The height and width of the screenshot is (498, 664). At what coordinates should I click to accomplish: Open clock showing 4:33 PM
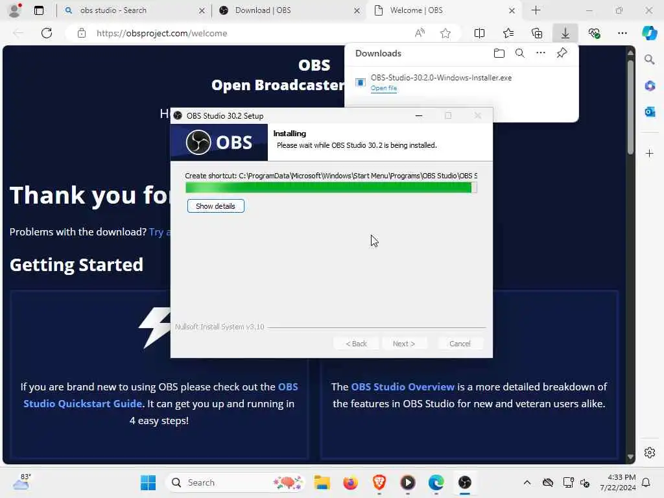(618, 482)
